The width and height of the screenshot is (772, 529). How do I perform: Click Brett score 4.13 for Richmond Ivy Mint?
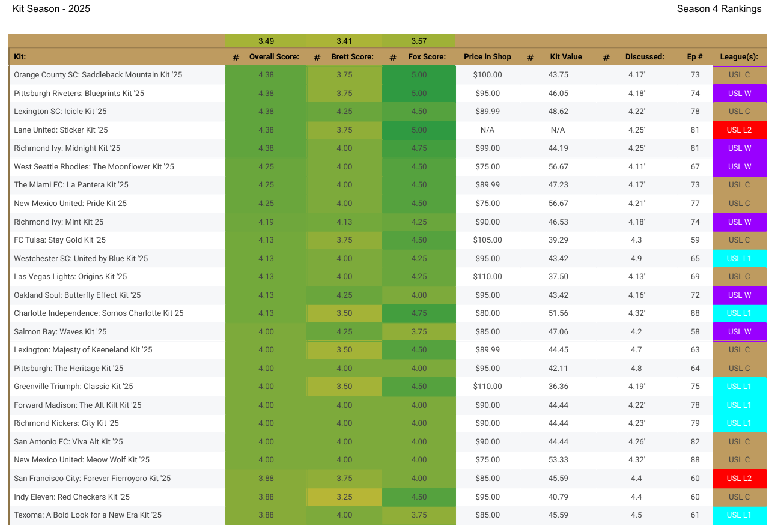pos(344,222)
